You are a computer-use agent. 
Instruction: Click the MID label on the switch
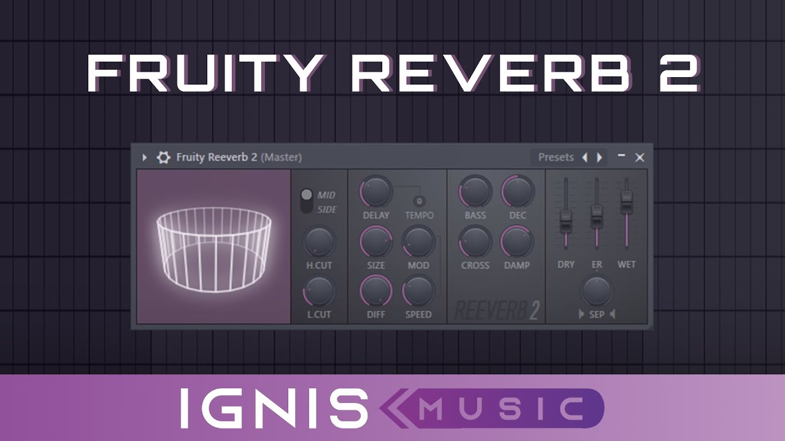326,195
